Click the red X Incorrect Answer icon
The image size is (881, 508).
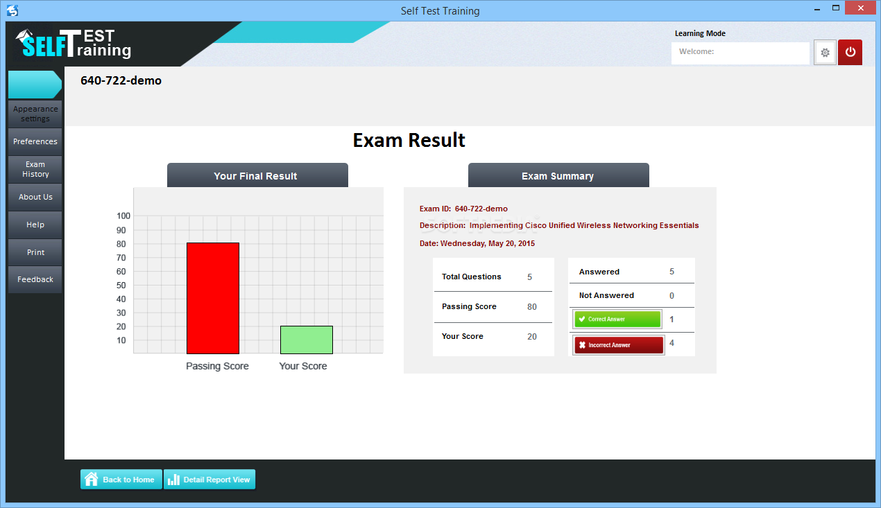tap(582, 345)
